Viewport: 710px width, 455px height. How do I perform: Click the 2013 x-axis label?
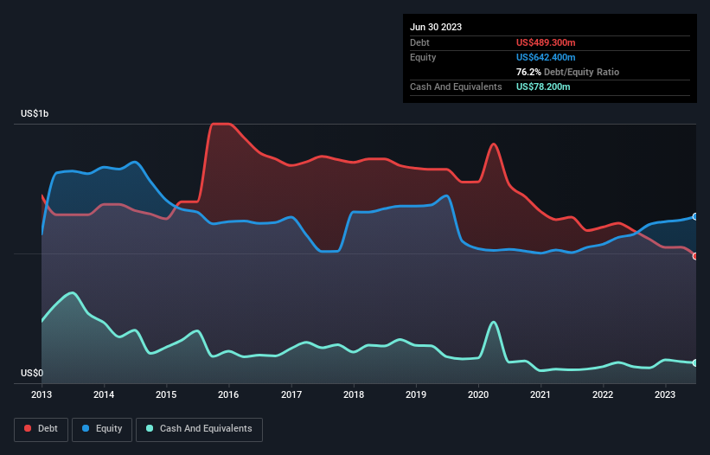click(x=42, y=394)
